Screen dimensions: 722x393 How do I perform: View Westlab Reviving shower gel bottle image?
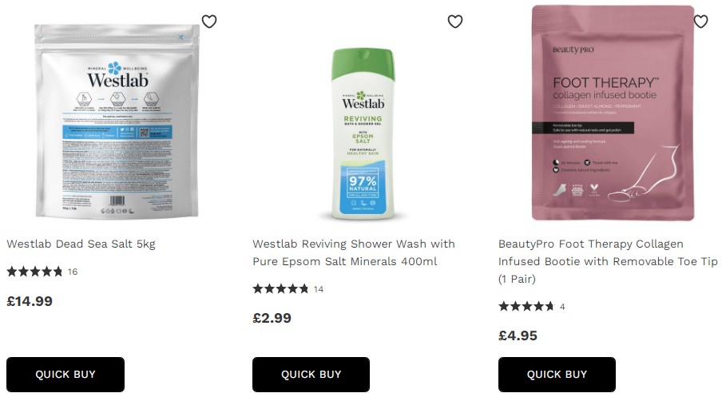tap(363, 133)
